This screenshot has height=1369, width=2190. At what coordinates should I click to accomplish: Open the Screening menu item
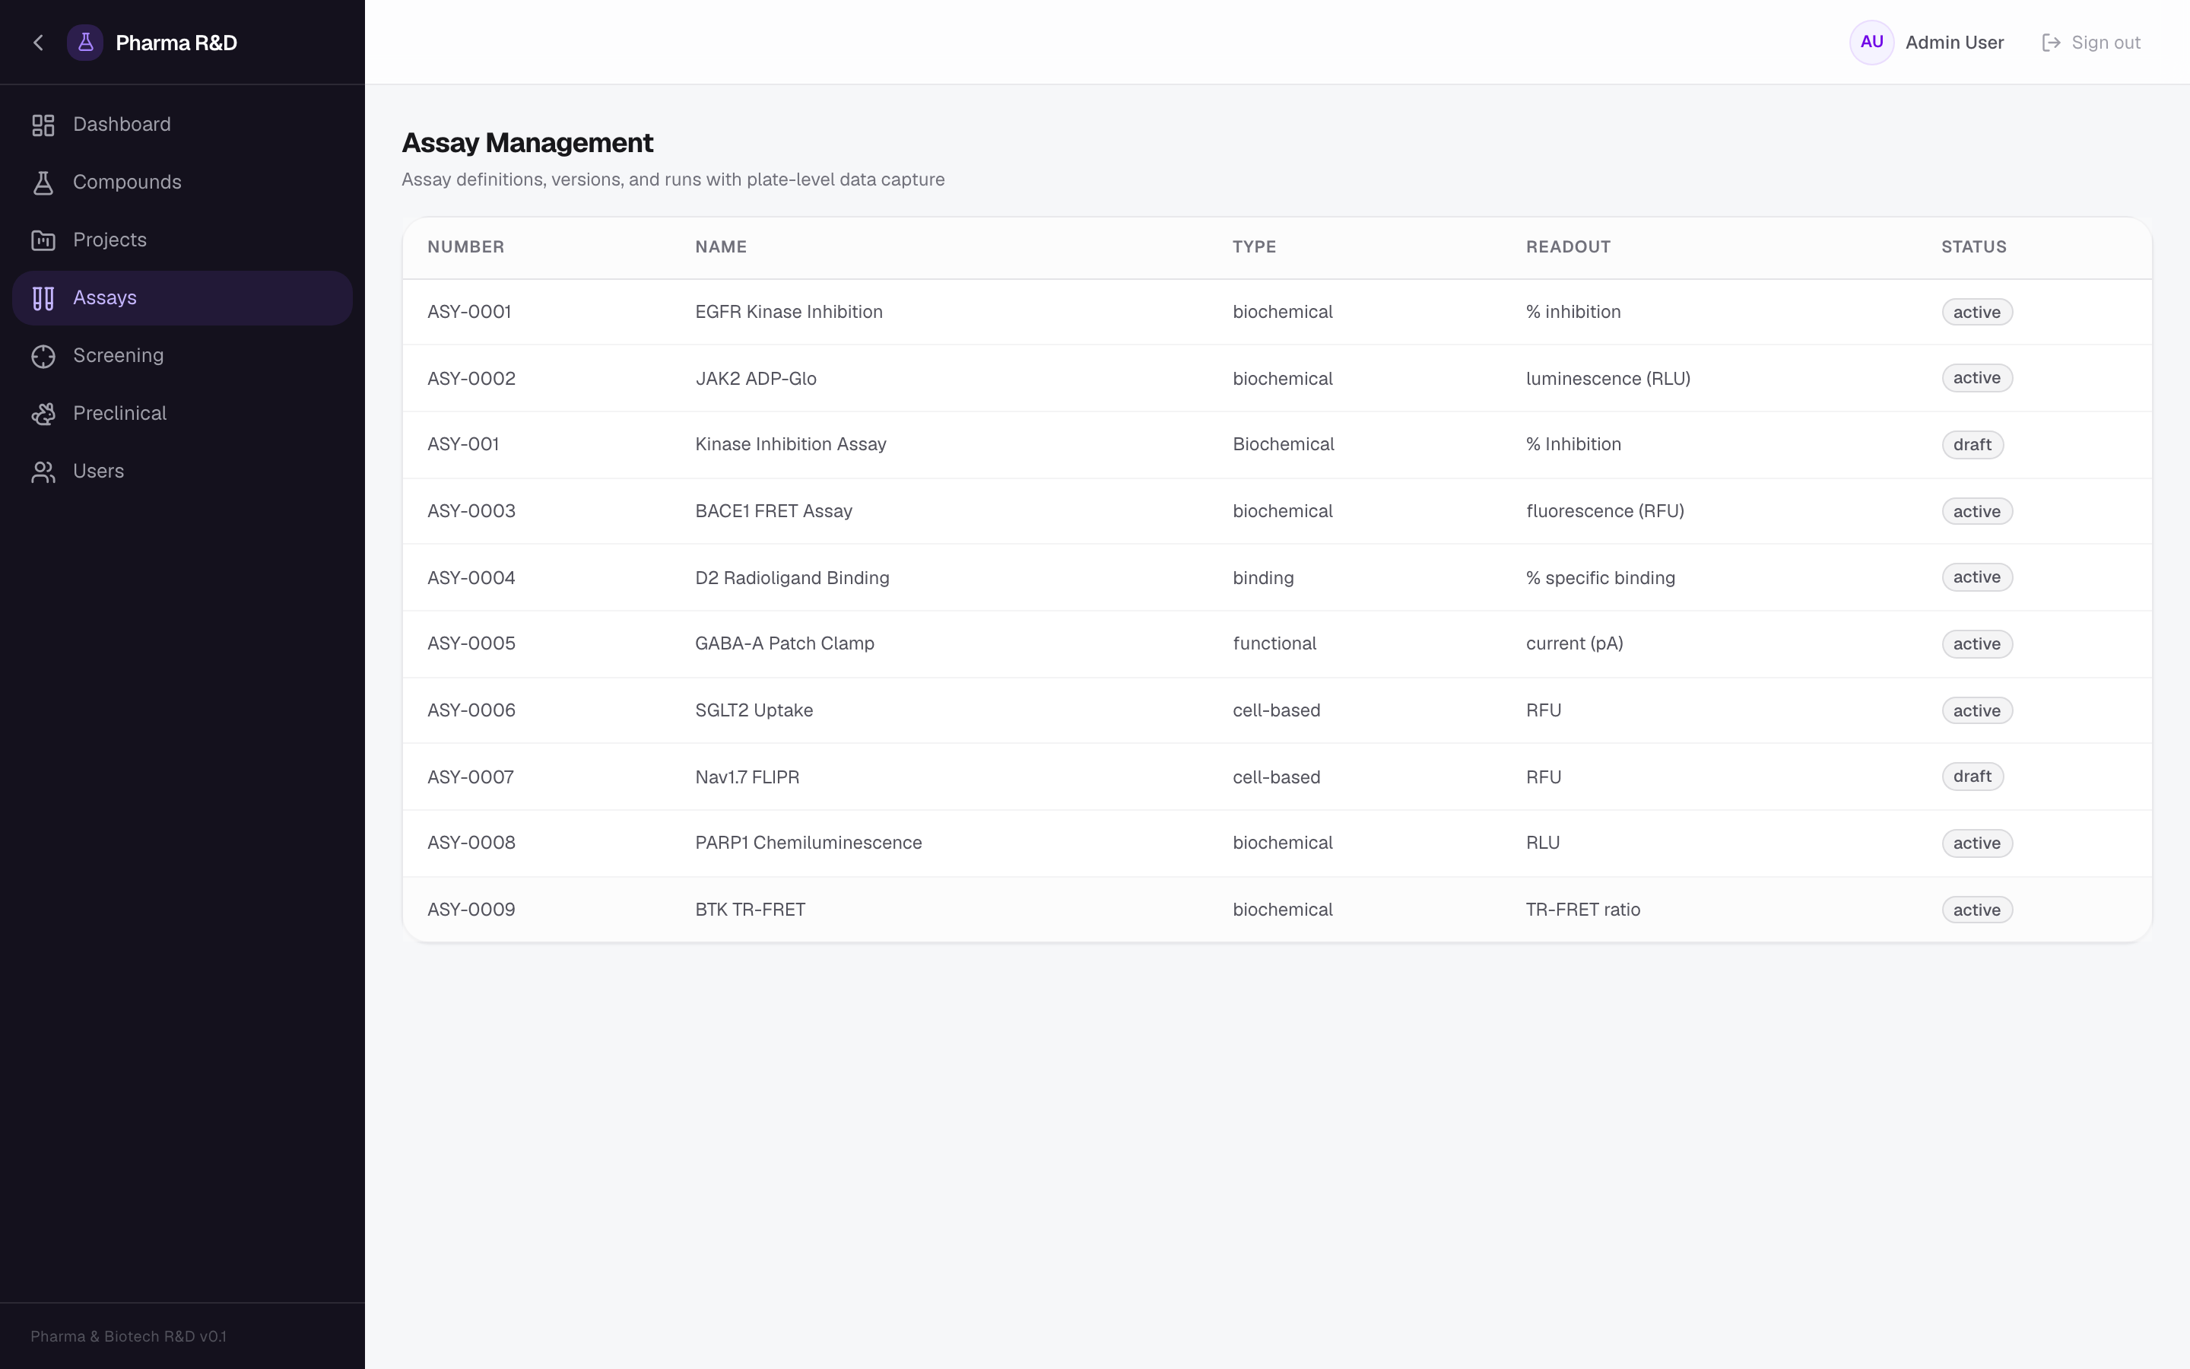[182, 356]
